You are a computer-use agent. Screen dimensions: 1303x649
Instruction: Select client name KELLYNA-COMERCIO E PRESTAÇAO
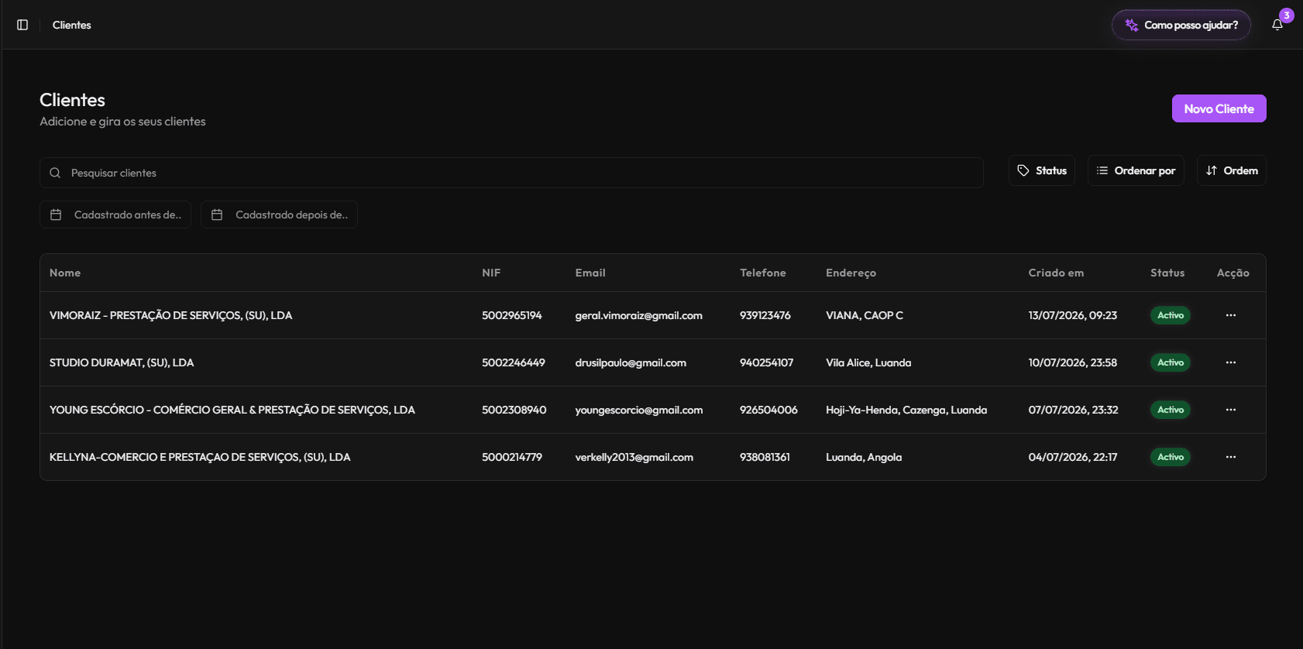pos(200,457)
